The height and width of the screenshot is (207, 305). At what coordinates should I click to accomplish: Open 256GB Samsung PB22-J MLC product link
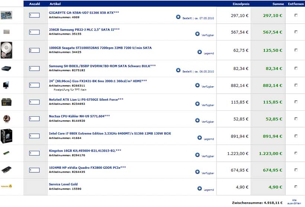tap(84, 29)
